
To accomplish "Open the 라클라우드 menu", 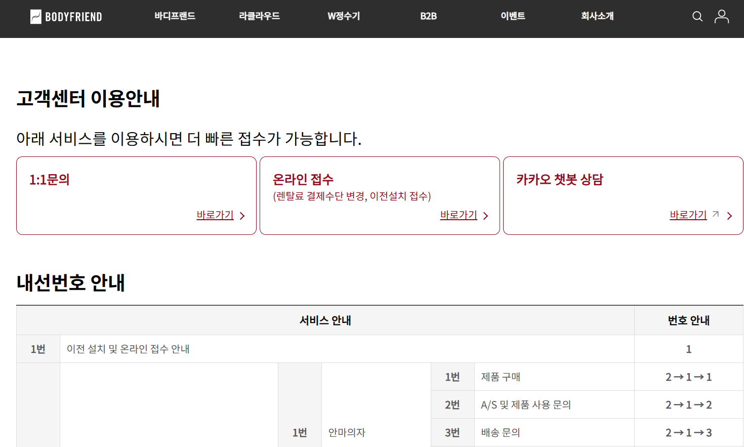I will (x=259, y=16).
